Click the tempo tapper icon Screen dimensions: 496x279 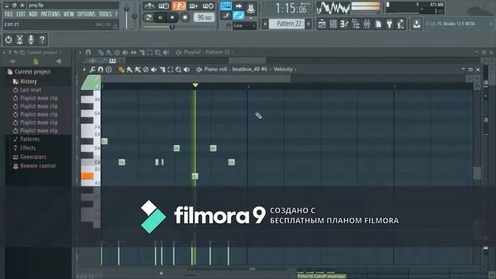[x=401, y=24]
